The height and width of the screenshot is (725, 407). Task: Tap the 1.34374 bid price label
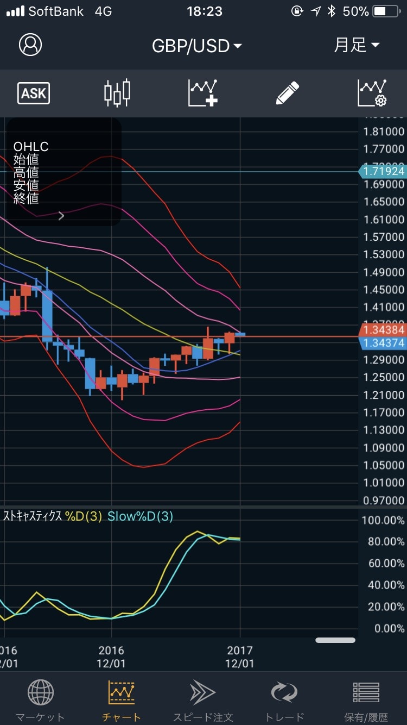(x=383, y=343)
